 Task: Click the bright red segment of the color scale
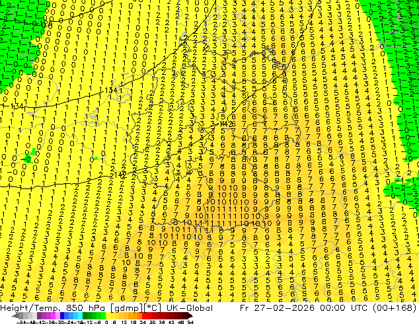click(x=144, y=316)
